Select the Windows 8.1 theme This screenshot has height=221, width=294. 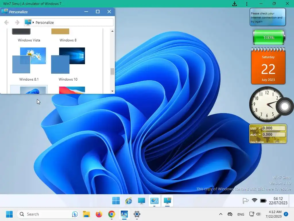pos(29,64)
